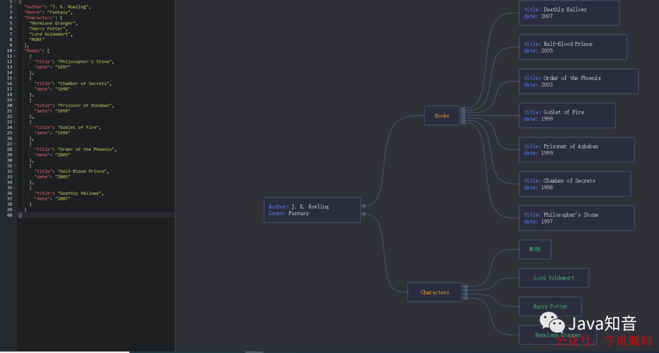659x353 pixels.
Task: Click the MORE node under Characters
Action: (x=535, y=250)
